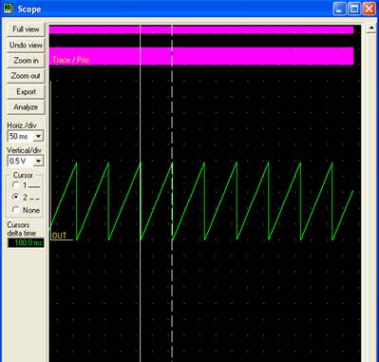Viewport: 379px width, 362px height.
Task: Select the None cursor radio option
Action: click(x=15, y=210)
